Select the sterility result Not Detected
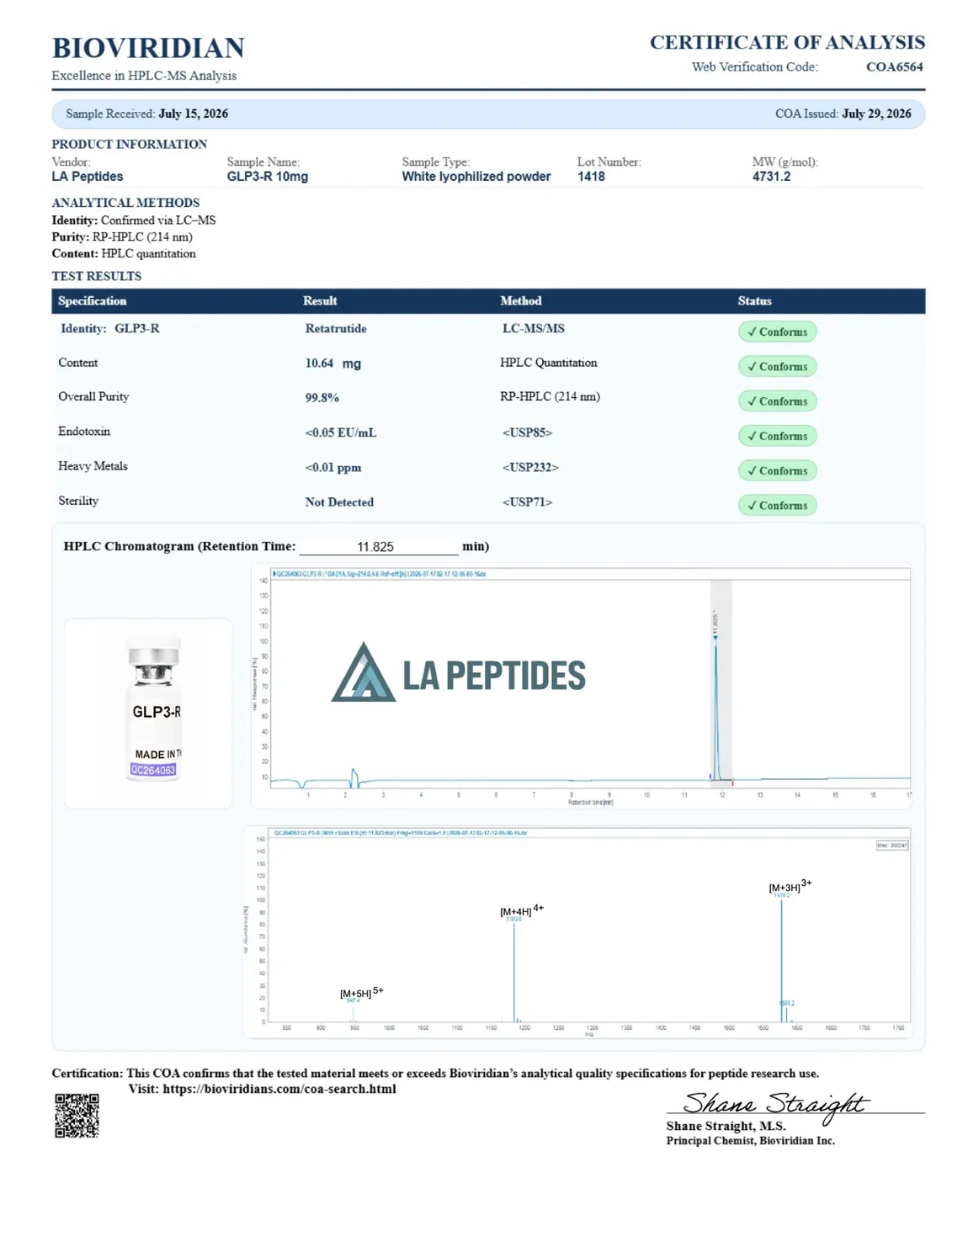Image resolution: width=968 pixels, height=1252 pixels. tap(339, 502)
